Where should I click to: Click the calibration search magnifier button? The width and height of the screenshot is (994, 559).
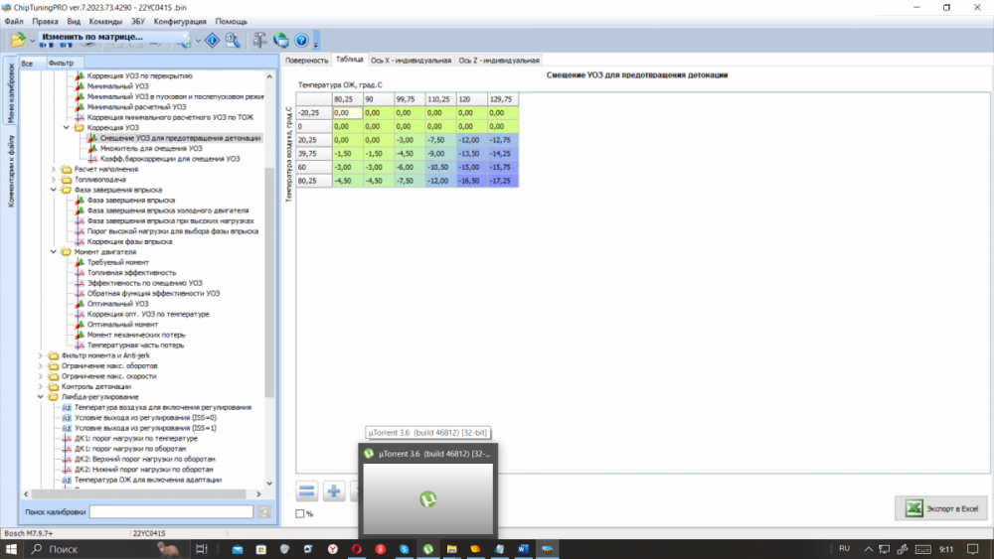click(264, 512)
